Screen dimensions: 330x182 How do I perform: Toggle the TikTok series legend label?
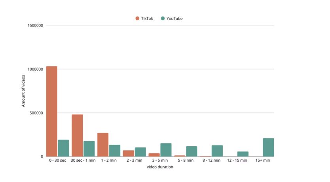[x=147, y=19]
